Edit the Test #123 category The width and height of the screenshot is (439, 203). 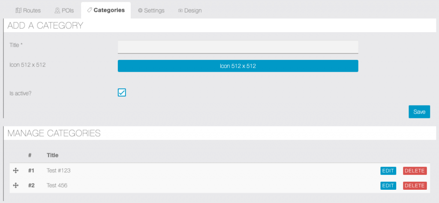(x=388, y=171)
